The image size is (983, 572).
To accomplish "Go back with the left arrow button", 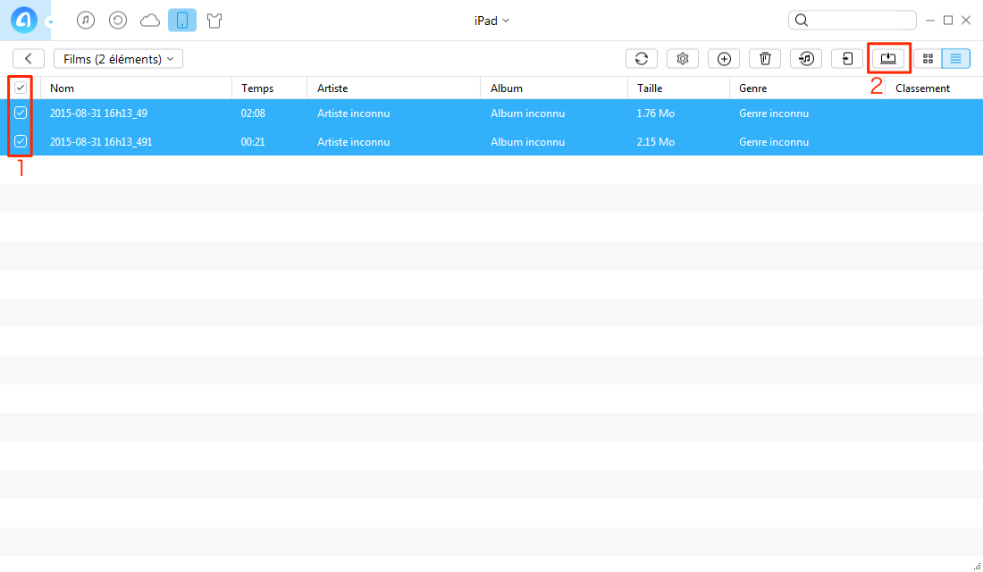I will (29, 58).
